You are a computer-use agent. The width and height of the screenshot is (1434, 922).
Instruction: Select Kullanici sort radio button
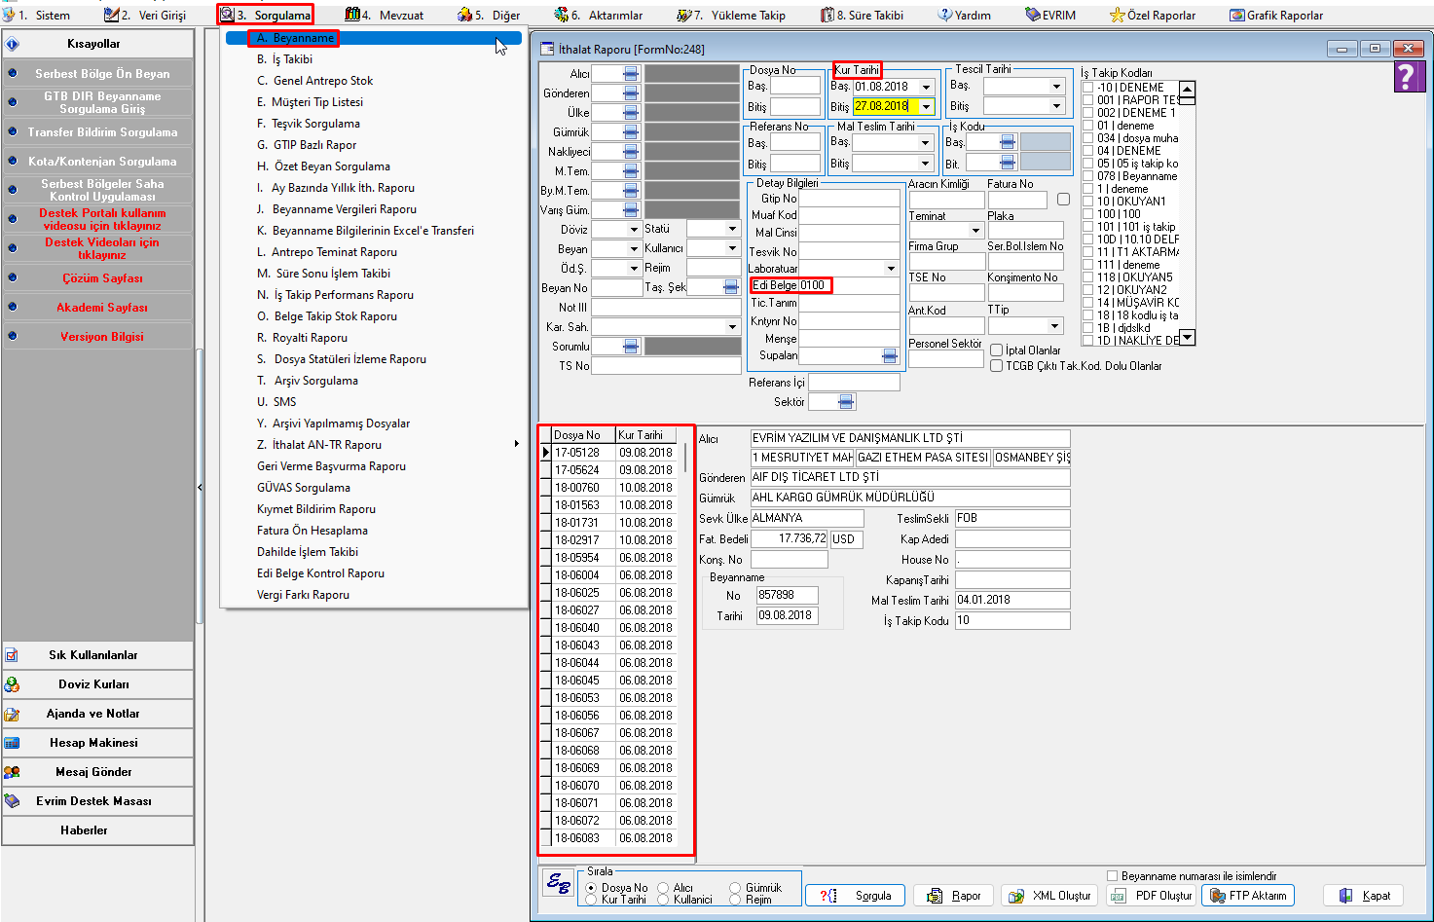(663, 900)
